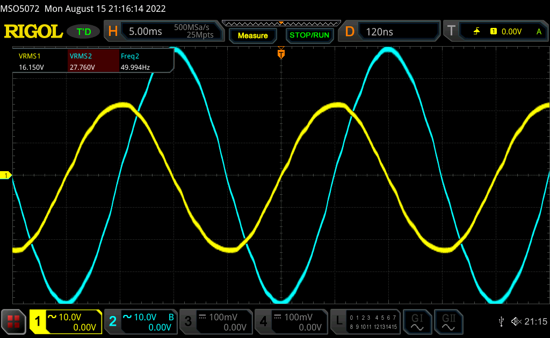This screenshot has height=338, width=550.
Task: Open the GI function generator icon
Action: 417,321
